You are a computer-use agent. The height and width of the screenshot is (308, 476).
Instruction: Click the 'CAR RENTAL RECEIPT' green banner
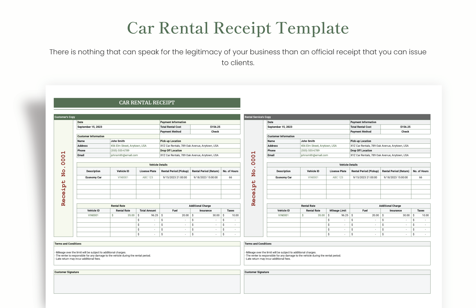pos(147,103)
